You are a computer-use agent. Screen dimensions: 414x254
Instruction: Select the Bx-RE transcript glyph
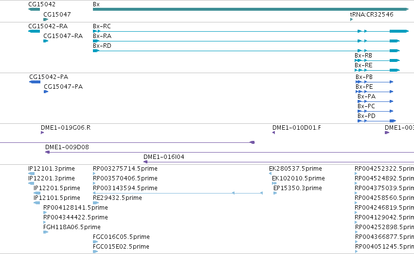[x=378, y=70]
